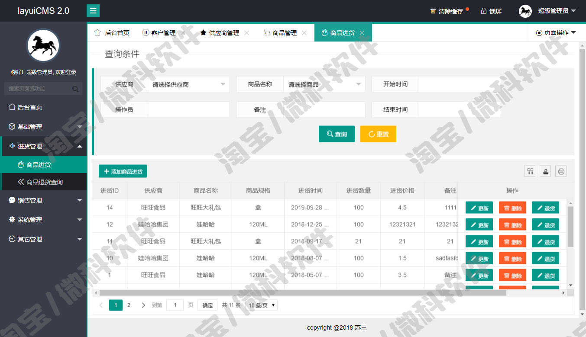Open the 10 条/页 page size dropdown
The image size is (586, 337).
click(x=261, y=305)
